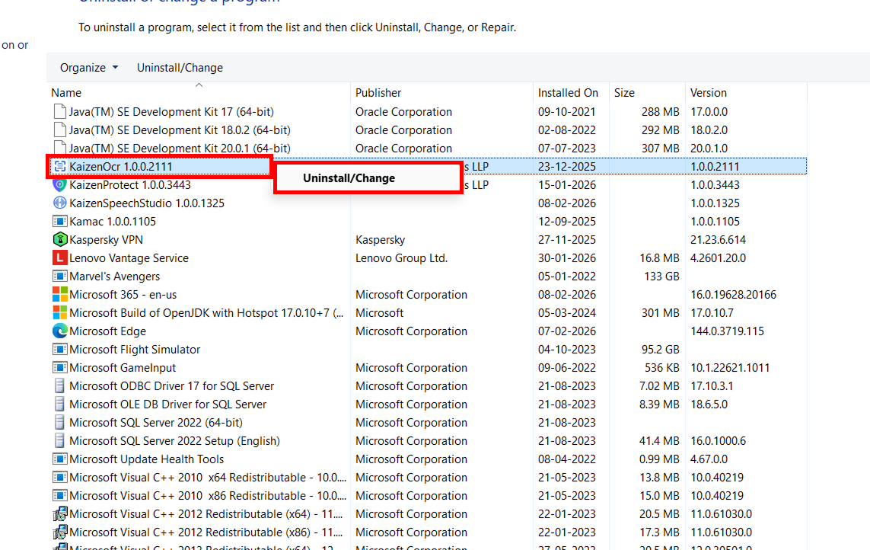870x550 pixels.
Task: Click the Lenovo Vantage Service red icon
Action: [59, 258]
